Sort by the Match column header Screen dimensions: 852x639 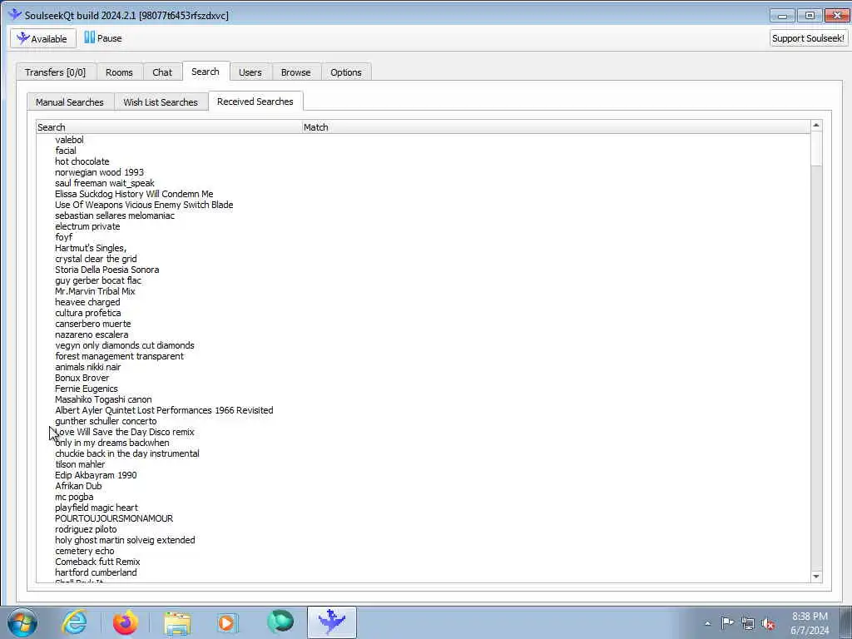point(556,127)
